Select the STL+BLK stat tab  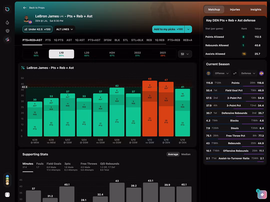tap(137, 40)
